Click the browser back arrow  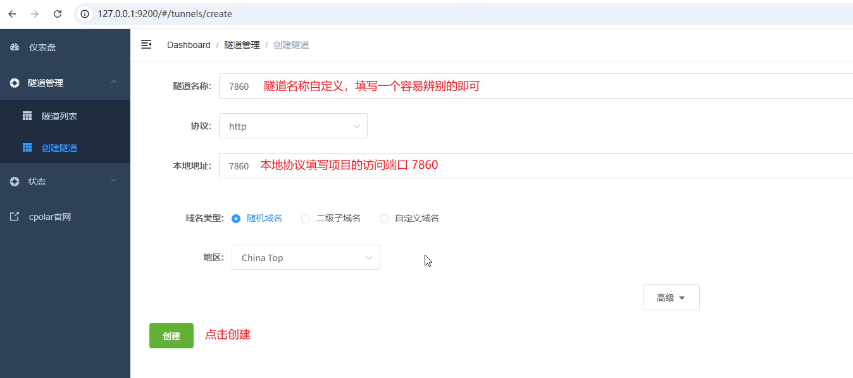pyautogui.click(x=13, y=14)
